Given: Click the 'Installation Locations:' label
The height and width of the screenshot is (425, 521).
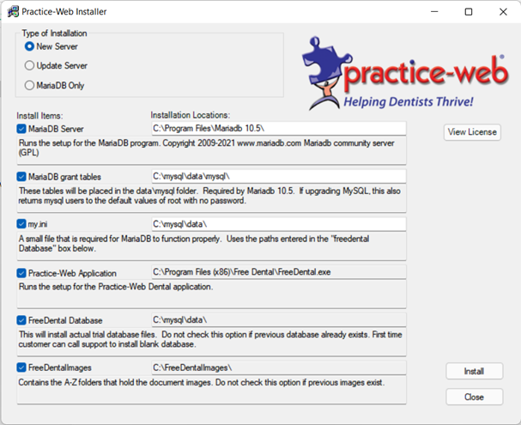Looking at the screenshot, I should (191, 115).
